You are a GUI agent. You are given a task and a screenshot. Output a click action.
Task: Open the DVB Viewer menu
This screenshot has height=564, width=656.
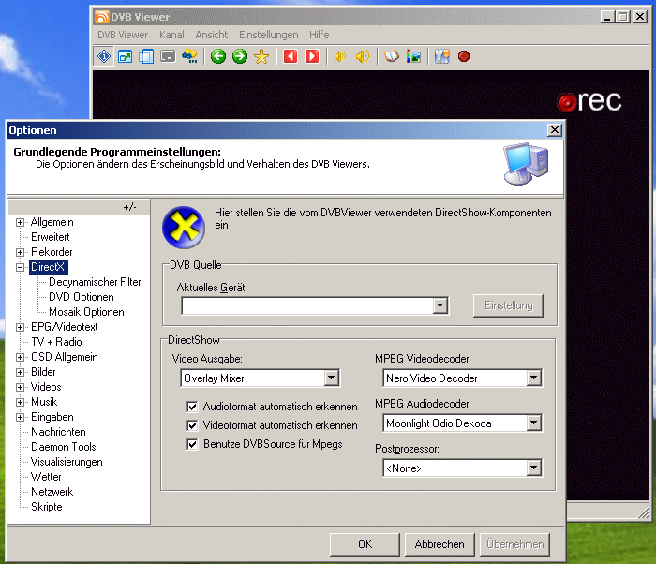[123, 35]
